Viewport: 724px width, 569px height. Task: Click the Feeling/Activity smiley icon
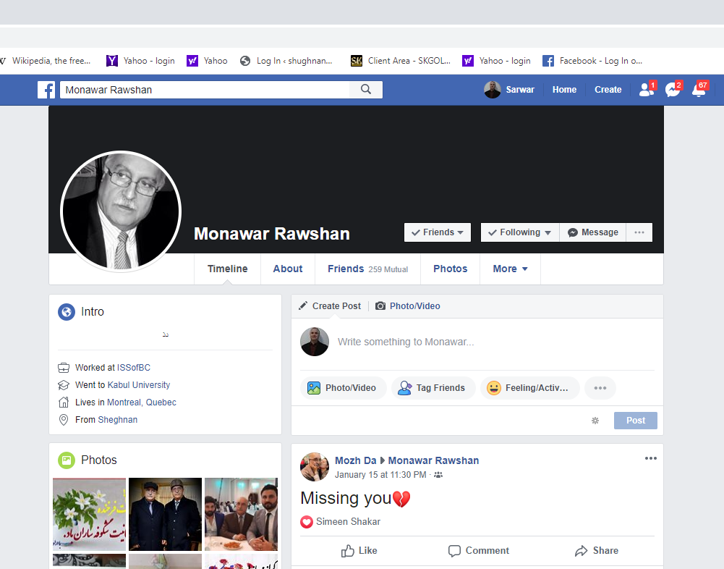[x=494, y=388]
